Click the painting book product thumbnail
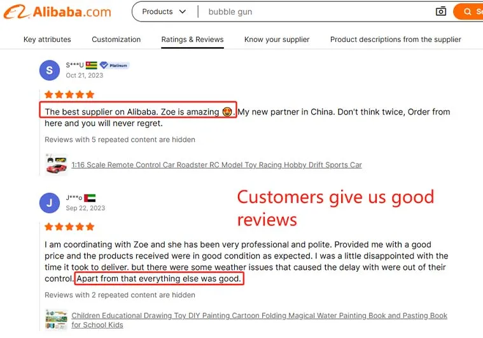483x338 pixels. click(57, 320)
